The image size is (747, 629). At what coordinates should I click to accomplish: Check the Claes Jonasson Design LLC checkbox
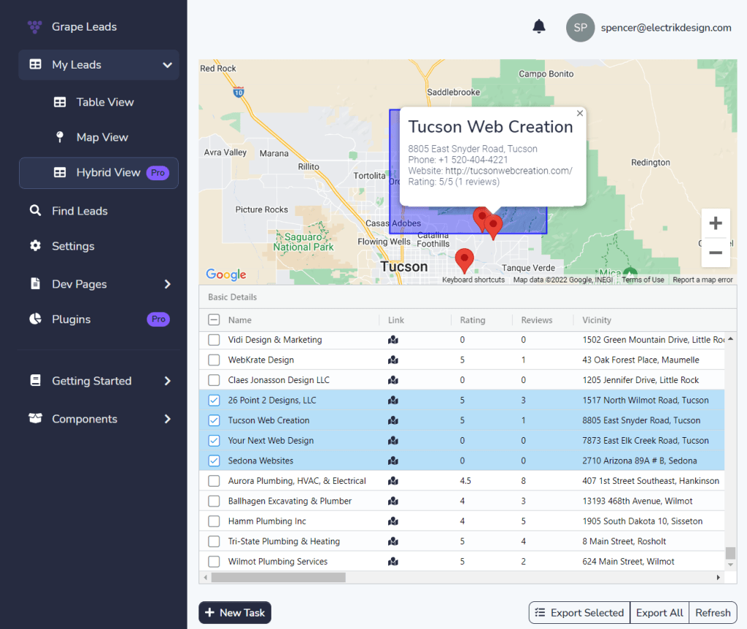pos(214,379)
